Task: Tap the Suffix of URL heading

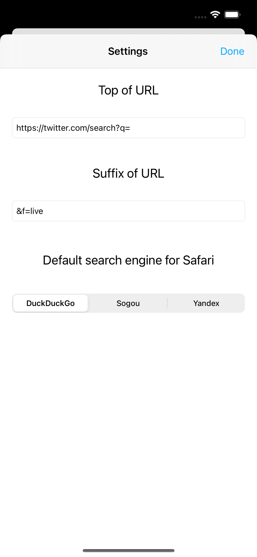Action: click(128, 173)
